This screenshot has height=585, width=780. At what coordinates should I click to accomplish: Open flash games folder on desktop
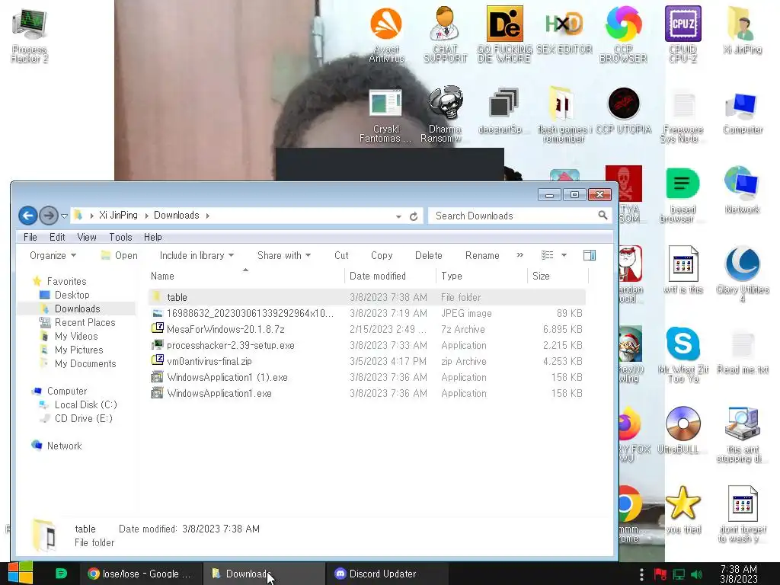564,115
